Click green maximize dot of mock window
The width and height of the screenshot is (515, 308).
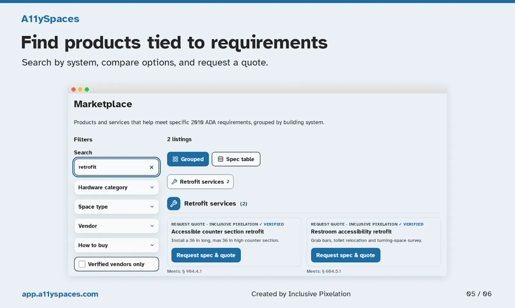tap(87, 89)
